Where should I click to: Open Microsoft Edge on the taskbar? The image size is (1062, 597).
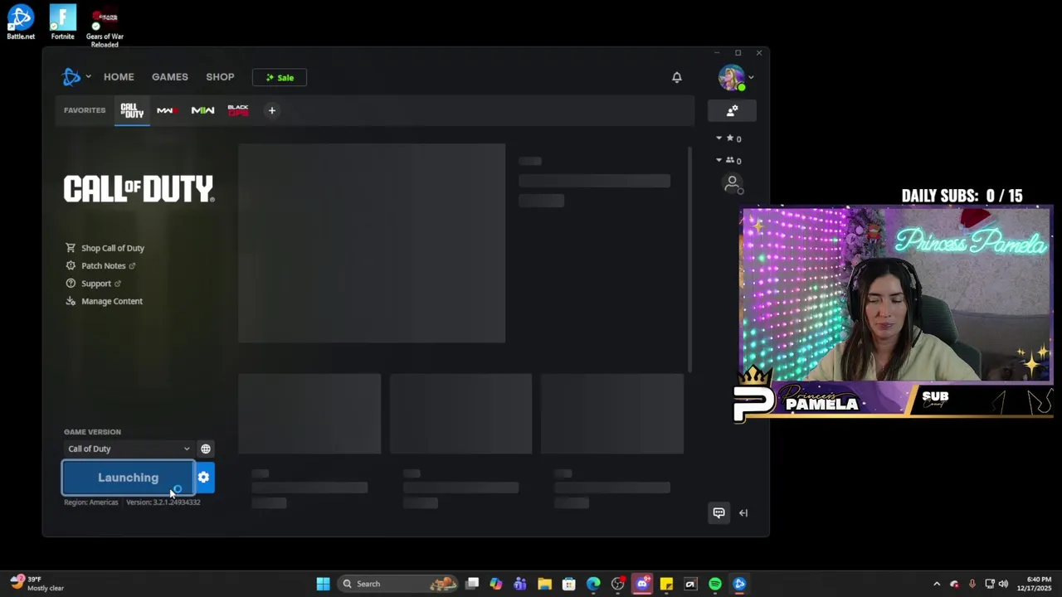click(x=593, y=584)
